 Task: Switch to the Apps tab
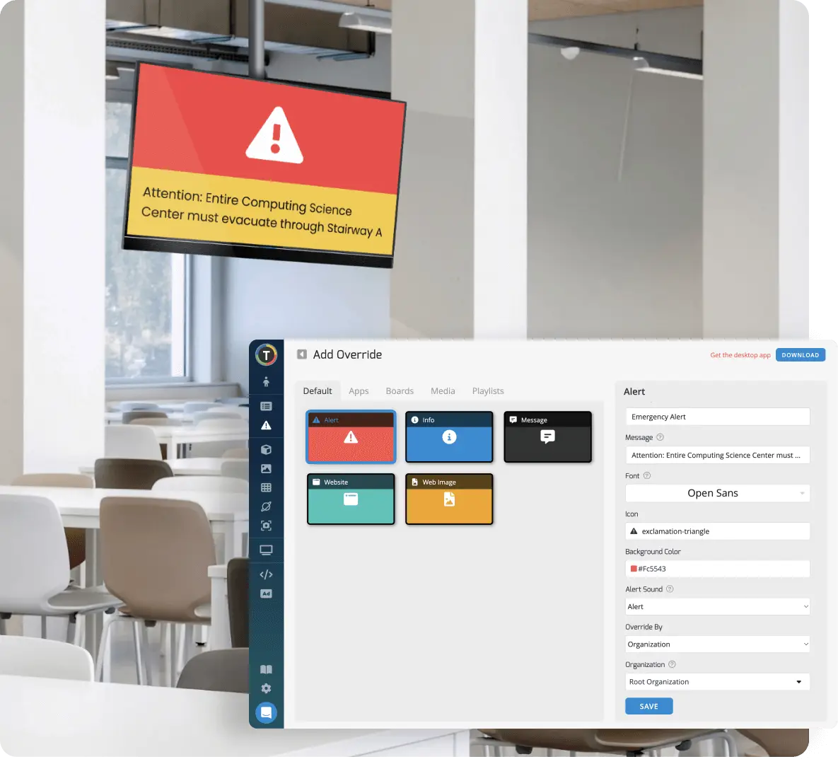point(359,391)
